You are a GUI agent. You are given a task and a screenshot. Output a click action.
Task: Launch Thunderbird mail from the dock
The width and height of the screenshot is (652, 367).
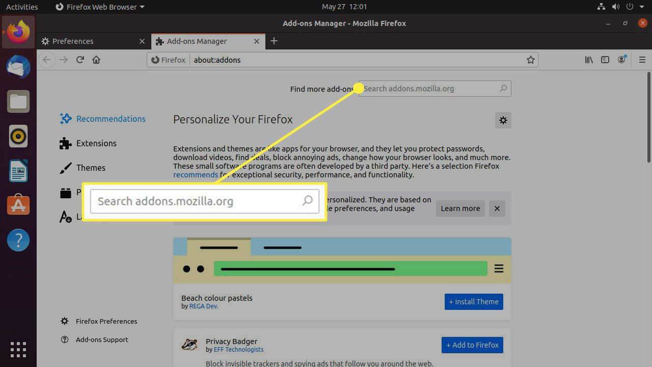[18, 67]
